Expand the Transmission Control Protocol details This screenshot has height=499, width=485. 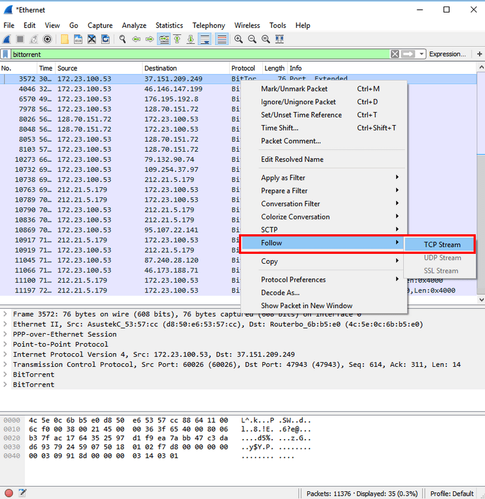(x=5, y=364)
